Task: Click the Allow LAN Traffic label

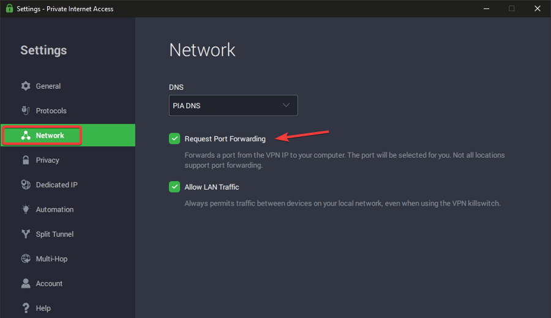Action: coord(212,187)
